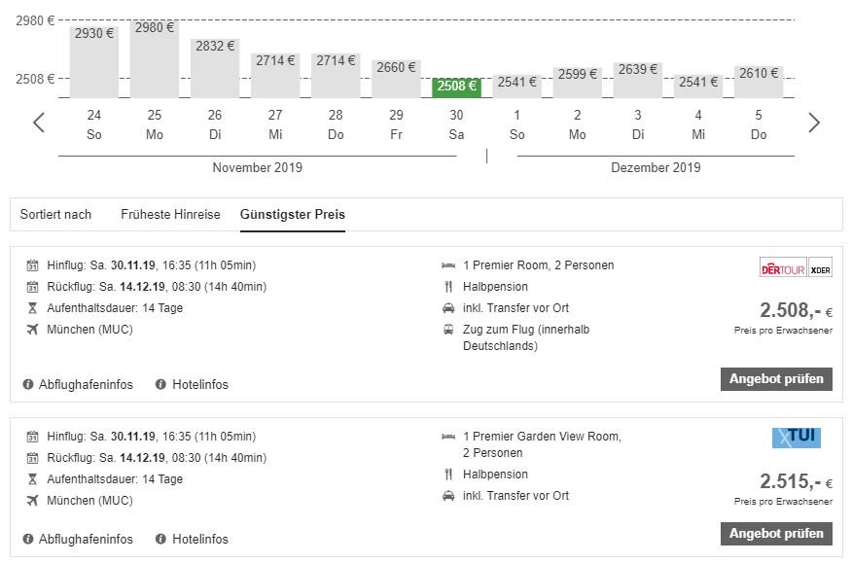Select the Günstigster Preis sort tab
This screenshot has height=563, width=852.
coord(293,214)
